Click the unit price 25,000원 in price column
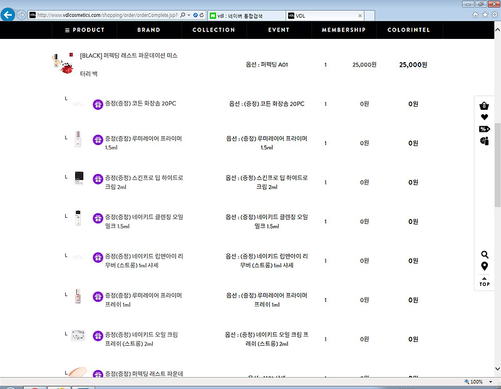501x389 pixels. point(364,65)
